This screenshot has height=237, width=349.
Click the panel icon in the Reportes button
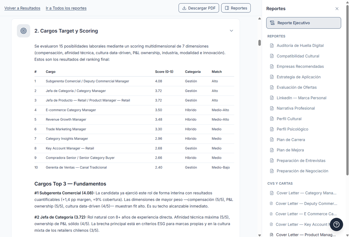pyautogui.click(x=227, y=8)
